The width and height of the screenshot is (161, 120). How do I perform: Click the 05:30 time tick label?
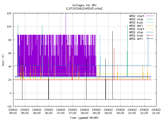coord(25,113)
